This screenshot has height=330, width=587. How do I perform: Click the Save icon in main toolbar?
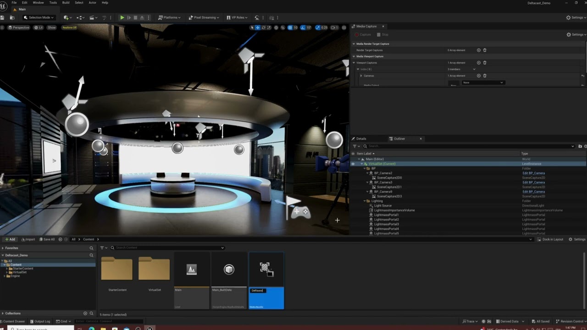[2, 17]
